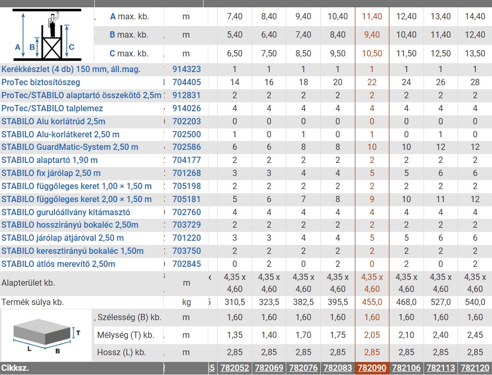Open STABILO függőleges keret 2,00 × 1,50 m link
This screenshot has height=375, width=492.
click(x=76, y=200)
